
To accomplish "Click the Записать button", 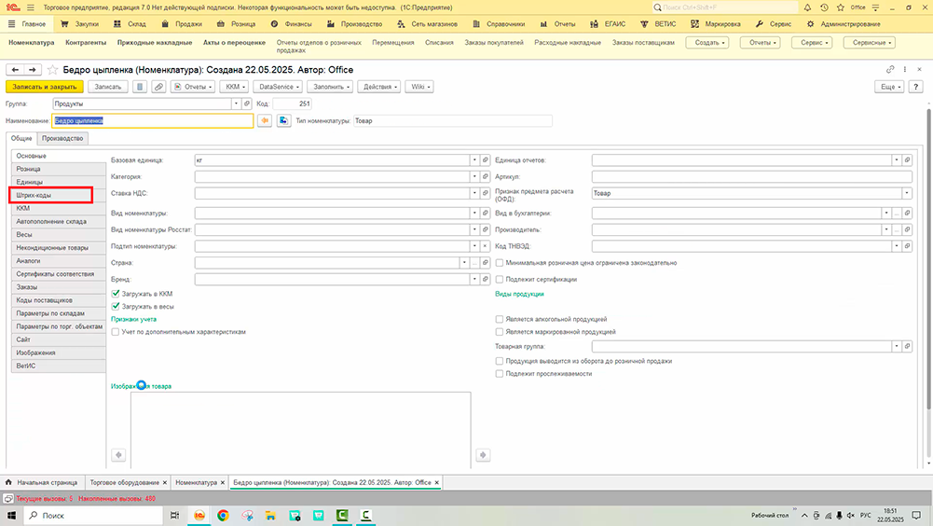I will pyautogui.click(x=108, y=87).
